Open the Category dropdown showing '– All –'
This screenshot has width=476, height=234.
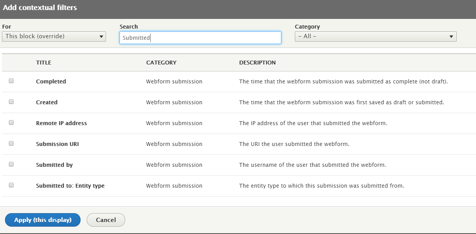[x=375, y=36]
